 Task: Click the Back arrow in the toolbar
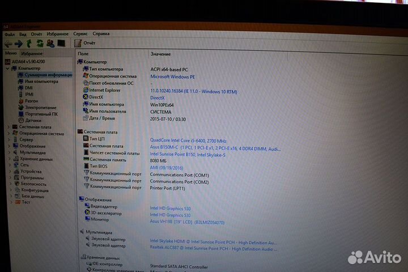[8, 44]
